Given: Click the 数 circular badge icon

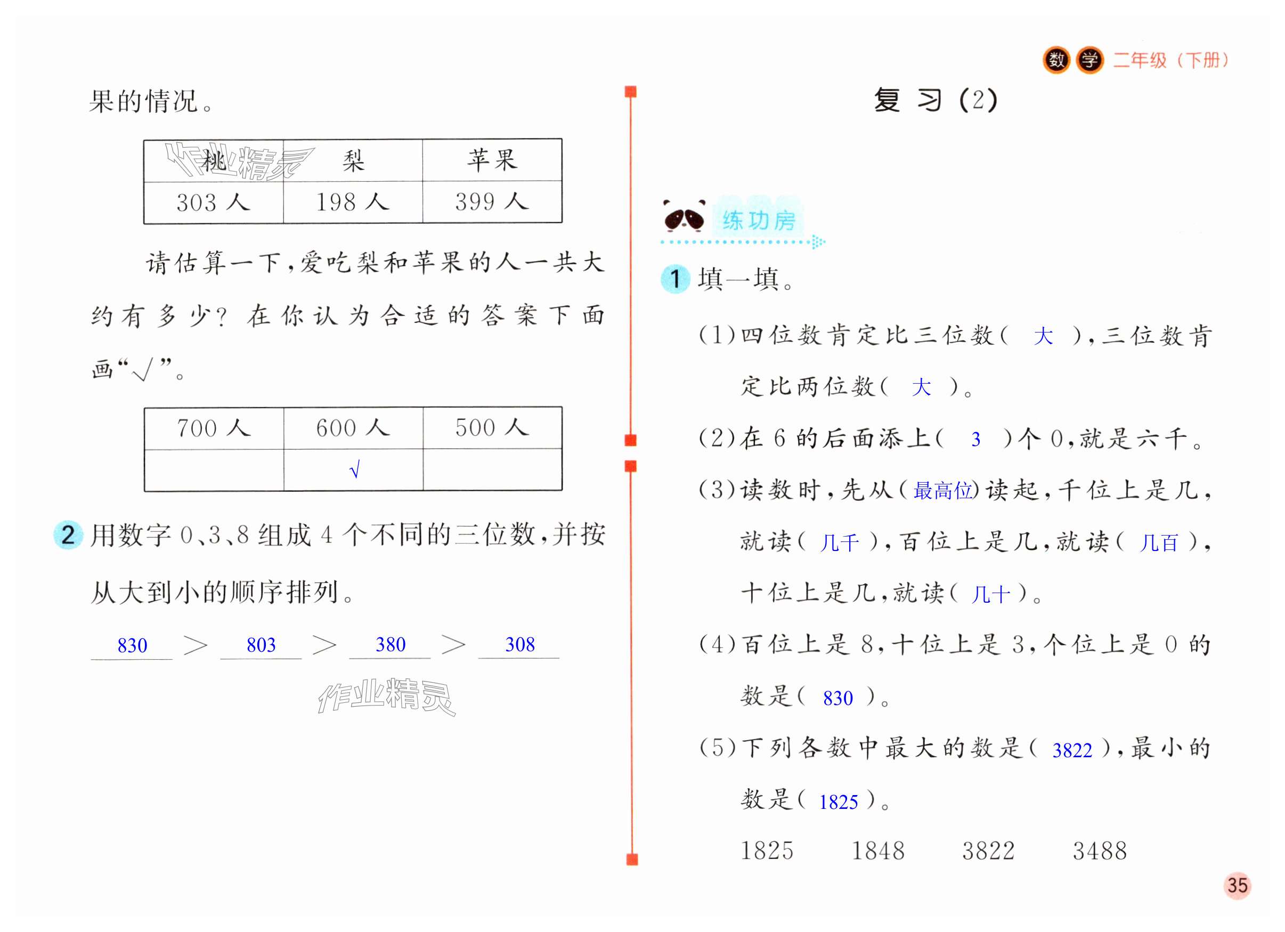Looking at the screenshot, I should coord(1055,60).
